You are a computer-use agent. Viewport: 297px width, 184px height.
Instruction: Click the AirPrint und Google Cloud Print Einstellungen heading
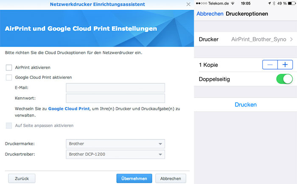[x=81, y=28]
